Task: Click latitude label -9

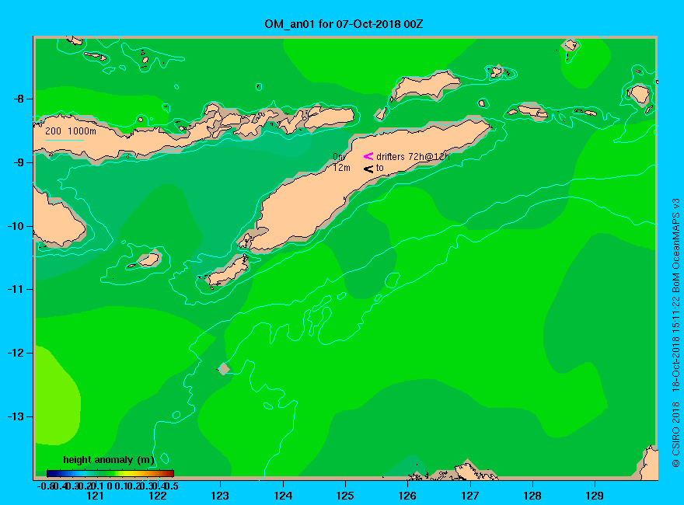Action: pos(19,162)
